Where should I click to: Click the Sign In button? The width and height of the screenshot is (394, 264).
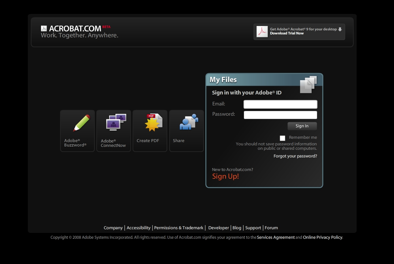302,126
